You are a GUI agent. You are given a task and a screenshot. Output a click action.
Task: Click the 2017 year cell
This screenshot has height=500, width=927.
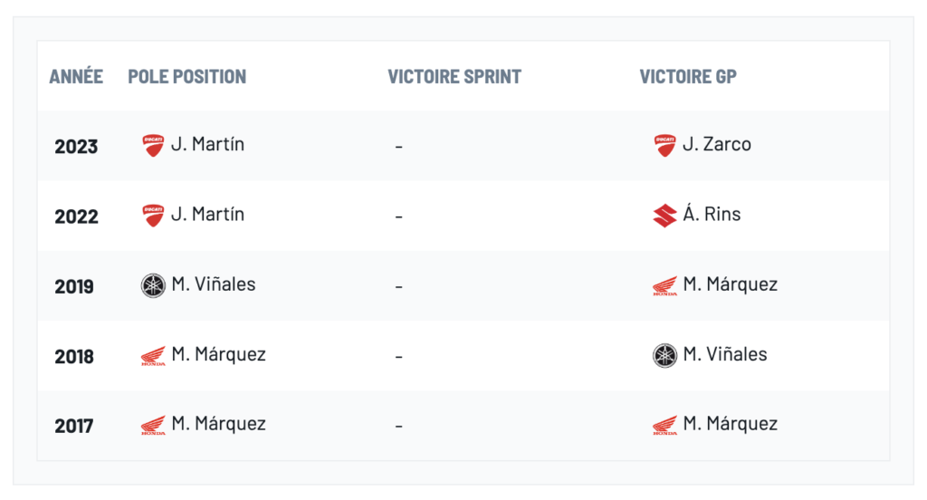click(74, 426)
